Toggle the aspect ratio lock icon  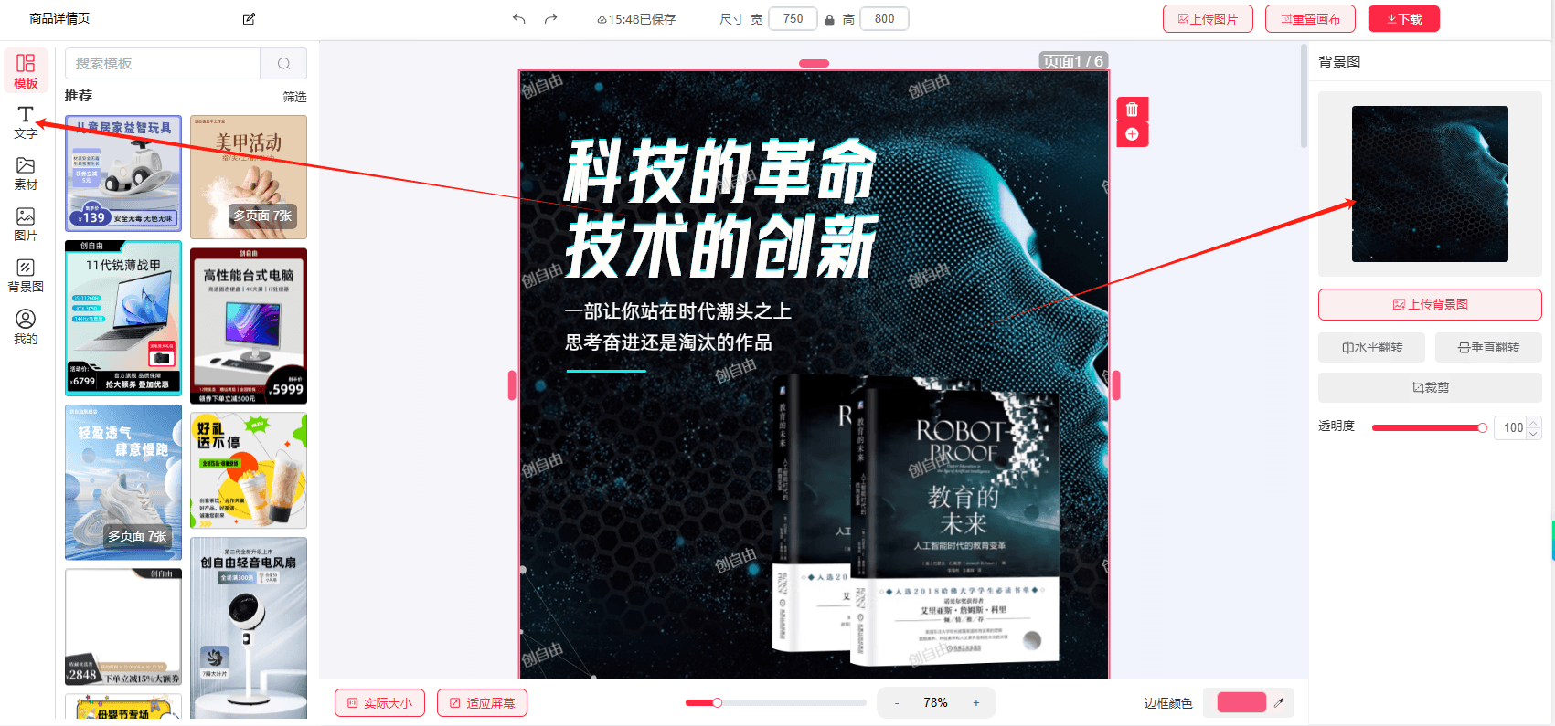(x=830, y=19)
